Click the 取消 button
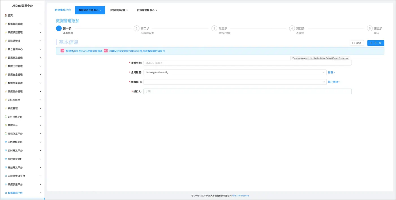Image resolution: width=396 pixels, height=200 pixels. (x=357, y=43)
